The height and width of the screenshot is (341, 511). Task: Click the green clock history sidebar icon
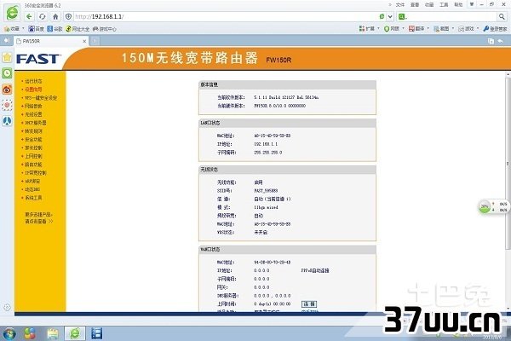click(7, 73)
